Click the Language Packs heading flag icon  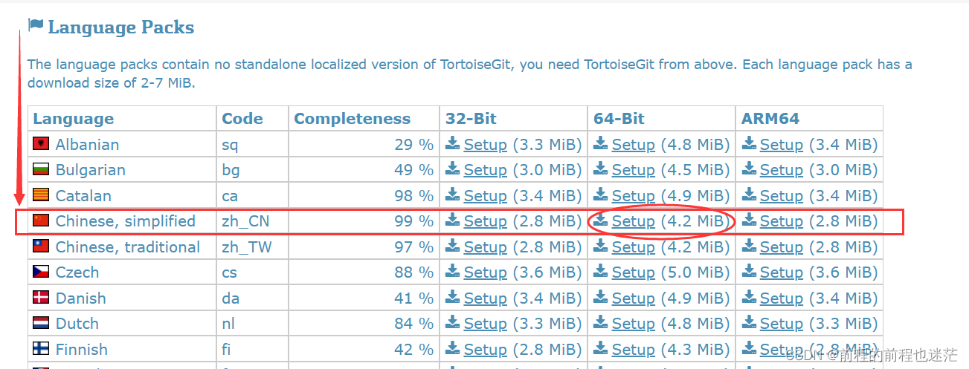coord(36,26)
